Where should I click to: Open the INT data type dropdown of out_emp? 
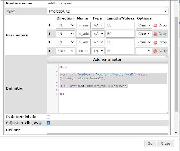click(x=98, y=51)
